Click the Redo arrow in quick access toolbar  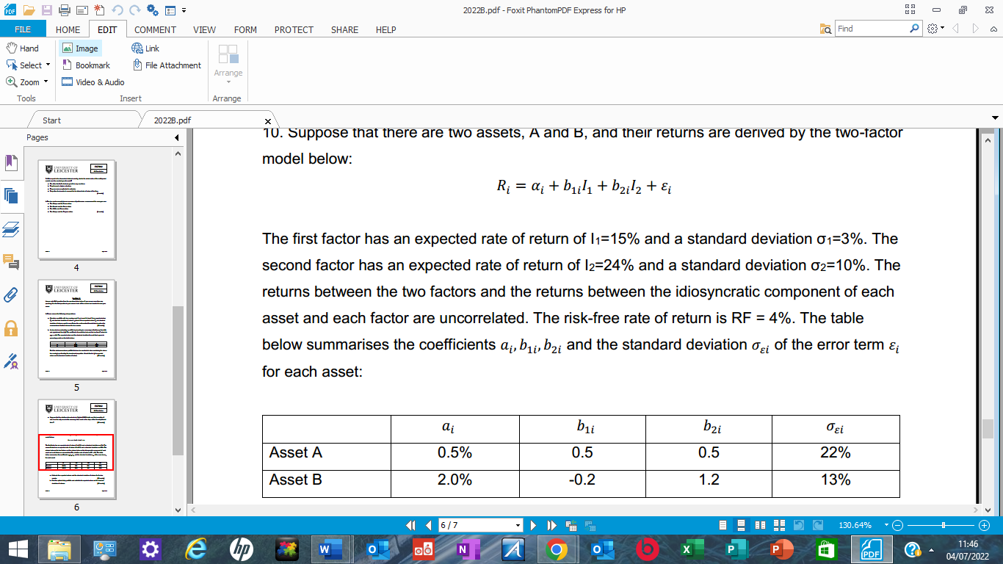[x=134, y=10]
